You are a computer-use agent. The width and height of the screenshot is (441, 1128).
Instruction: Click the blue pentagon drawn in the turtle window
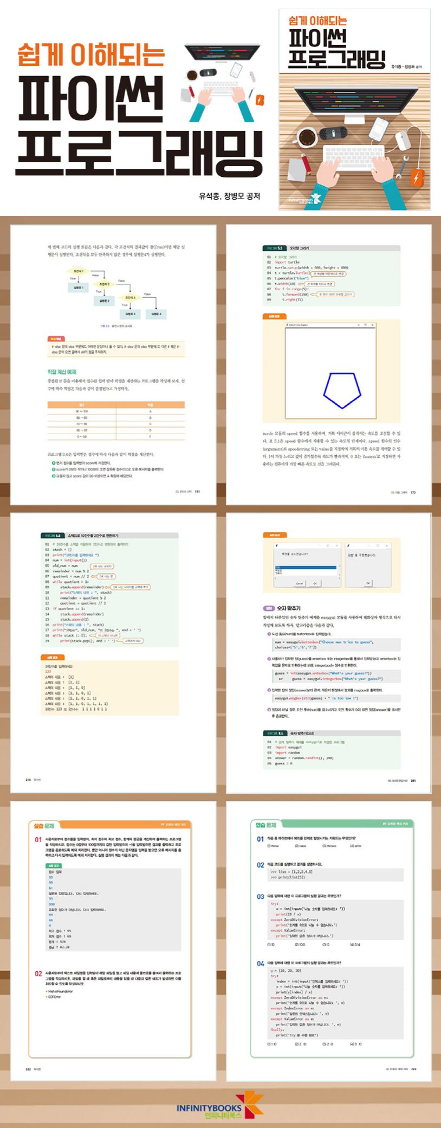[341, 390]
